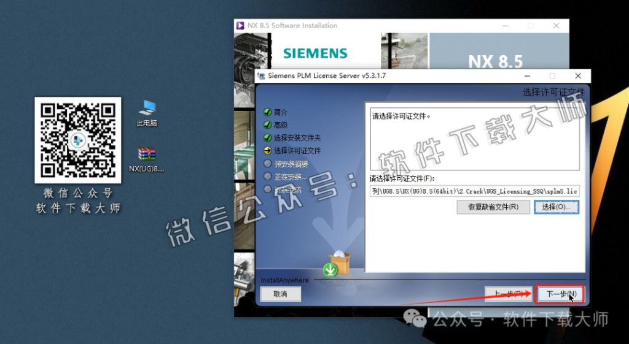This screenshot has width=629, height=344.
Task: Click the license file path field
Action: 474,191
